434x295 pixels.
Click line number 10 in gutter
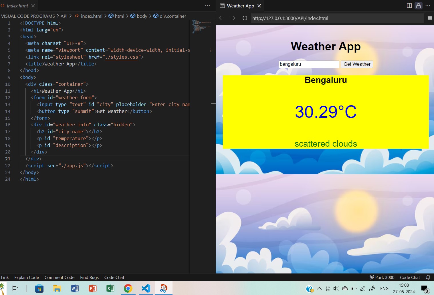(8, 84)
